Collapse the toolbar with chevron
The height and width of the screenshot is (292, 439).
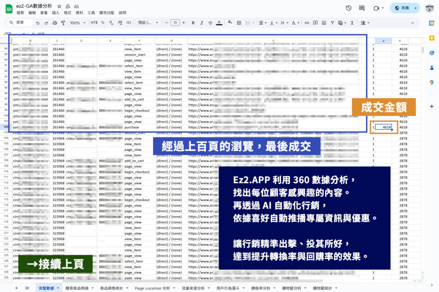412,23
